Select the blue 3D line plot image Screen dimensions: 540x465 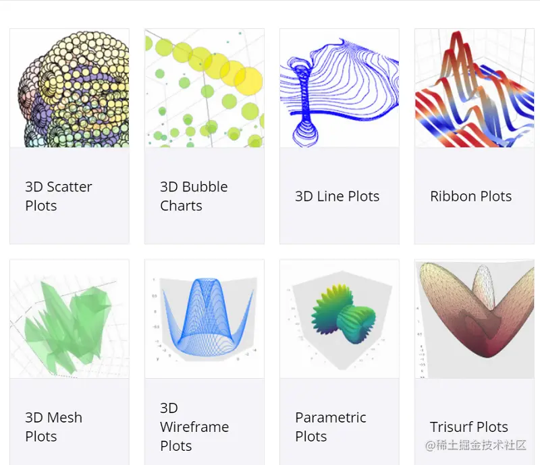point(340,88)
